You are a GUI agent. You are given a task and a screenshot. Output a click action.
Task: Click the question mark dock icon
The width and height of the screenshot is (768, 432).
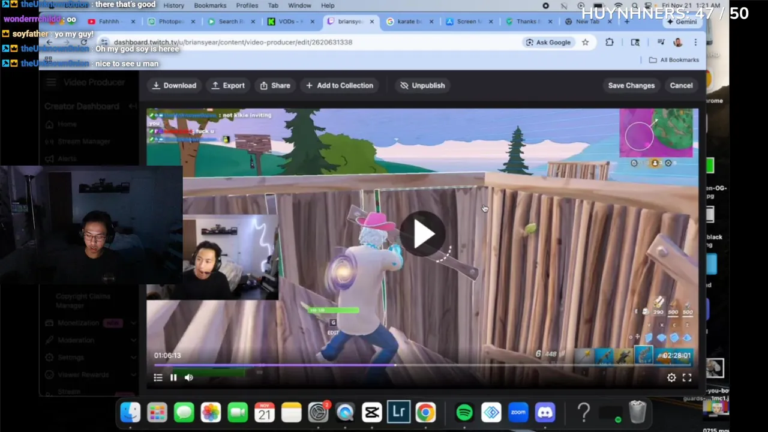[584, 412]
